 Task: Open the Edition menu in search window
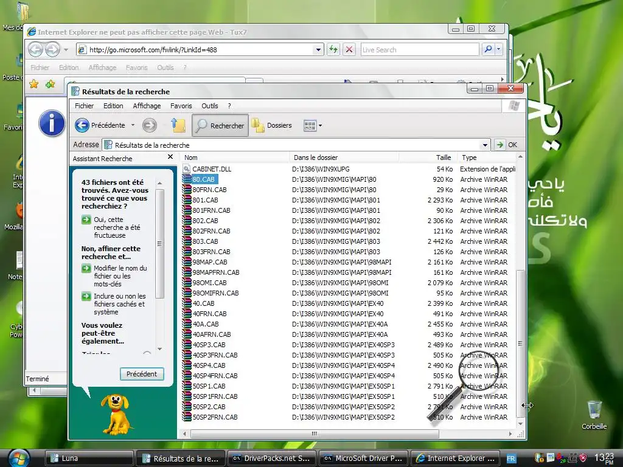click(x=113, y=106)
